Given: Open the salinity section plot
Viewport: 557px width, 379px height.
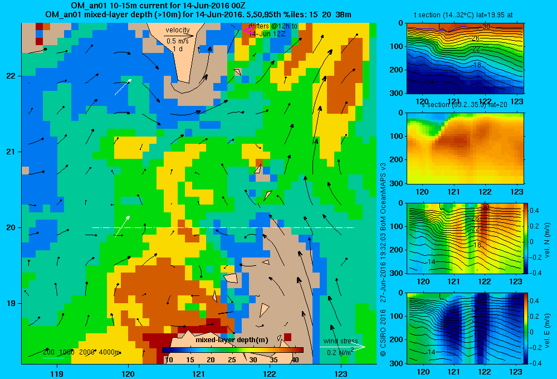Looking at the screenshot, I should (465, 148).
